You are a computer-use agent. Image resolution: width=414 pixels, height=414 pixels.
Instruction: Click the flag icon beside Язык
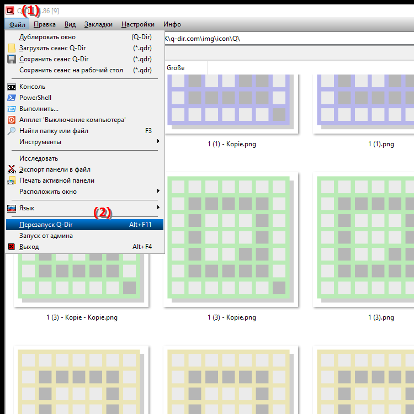12,208
